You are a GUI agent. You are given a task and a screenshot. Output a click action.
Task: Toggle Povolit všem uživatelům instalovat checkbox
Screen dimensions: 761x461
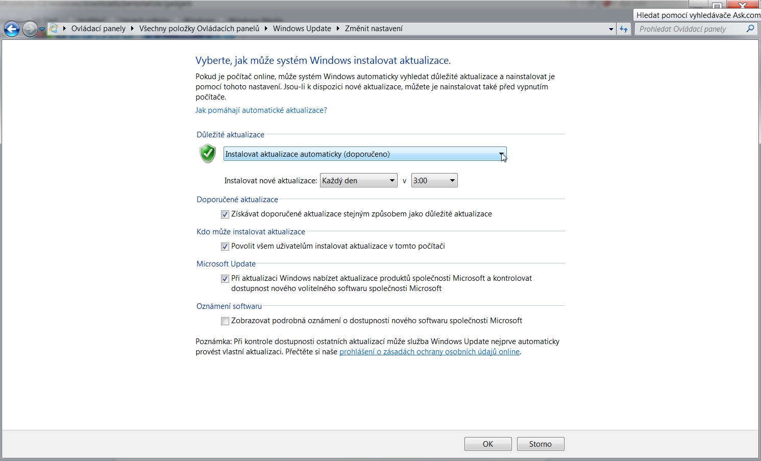click(225, 247)
